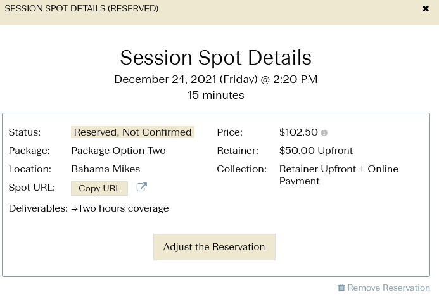Screen dimensions: 439x299
Task: Select the Reserved, Not Confirmed status badge
Action: point(132,132)
